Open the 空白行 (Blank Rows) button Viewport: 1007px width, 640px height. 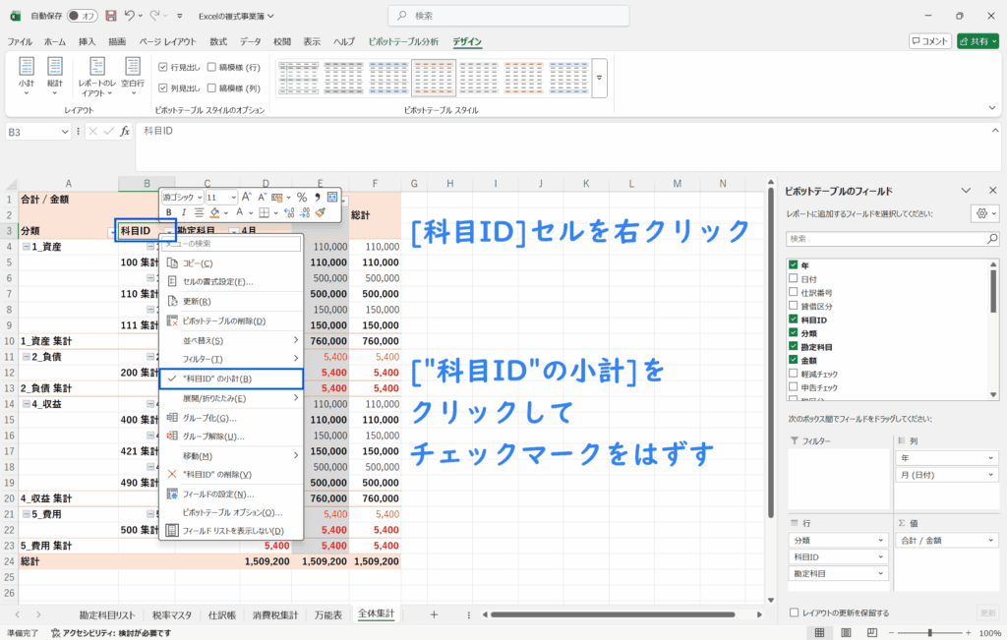click(x=133, y=75)
